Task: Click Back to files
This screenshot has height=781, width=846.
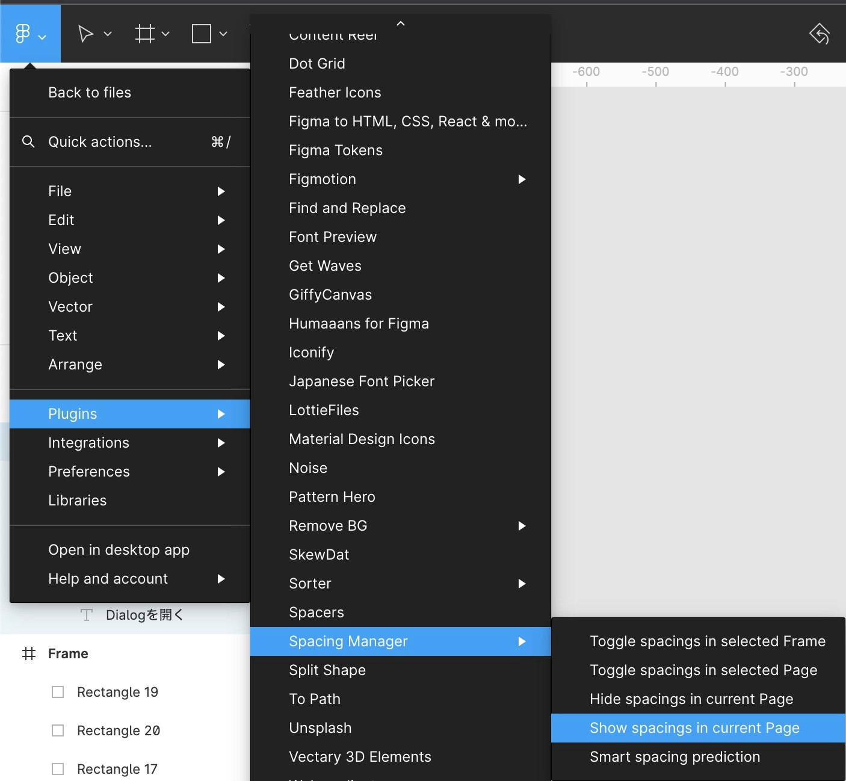Action: point(130,93)
